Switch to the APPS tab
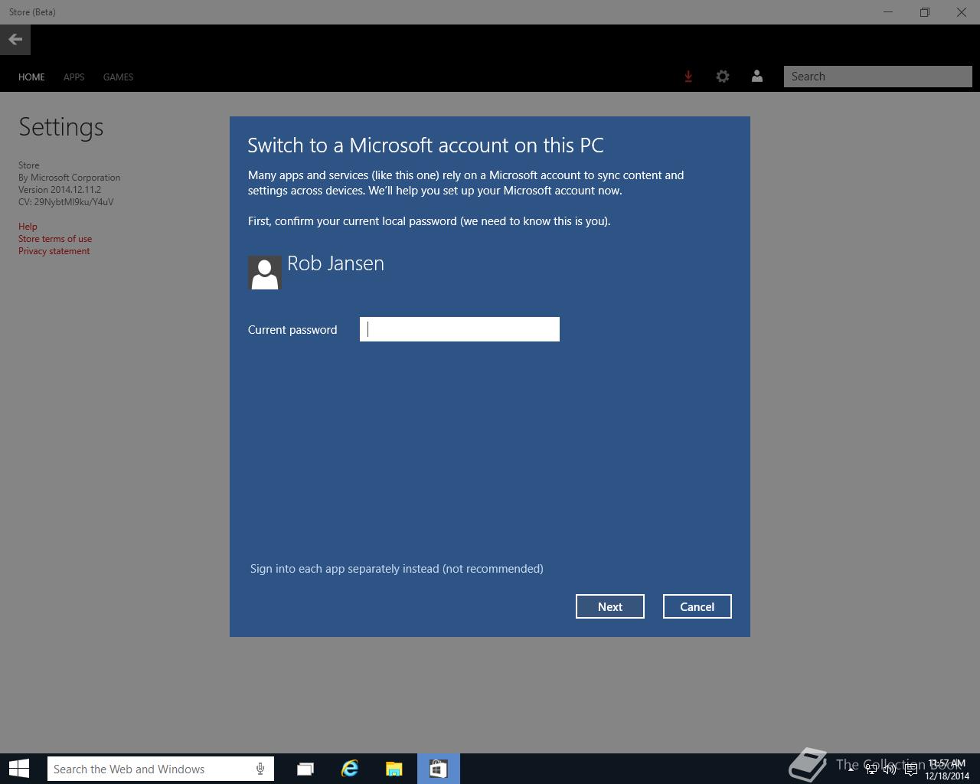Image resolution: width=980 pixels, height=784 pixels. click(74, 77)
